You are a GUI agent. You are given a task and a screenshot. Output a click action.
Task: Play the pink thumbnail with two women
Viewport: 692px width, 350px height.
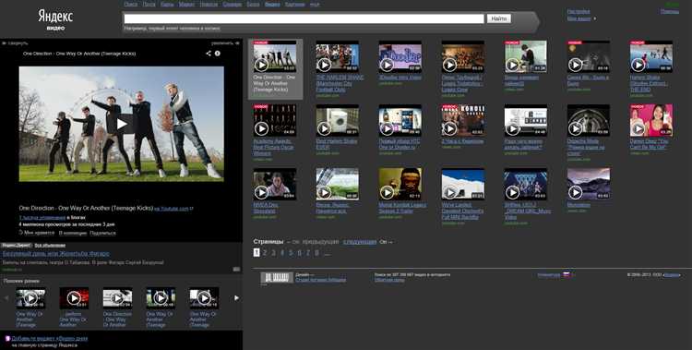click(651, 120)
